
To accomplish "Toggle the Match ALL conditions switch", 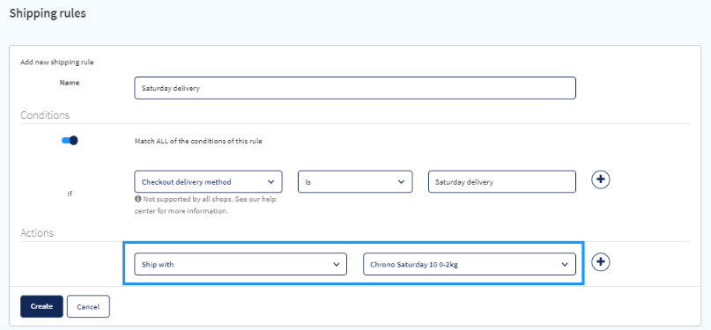I will [70, 141].
